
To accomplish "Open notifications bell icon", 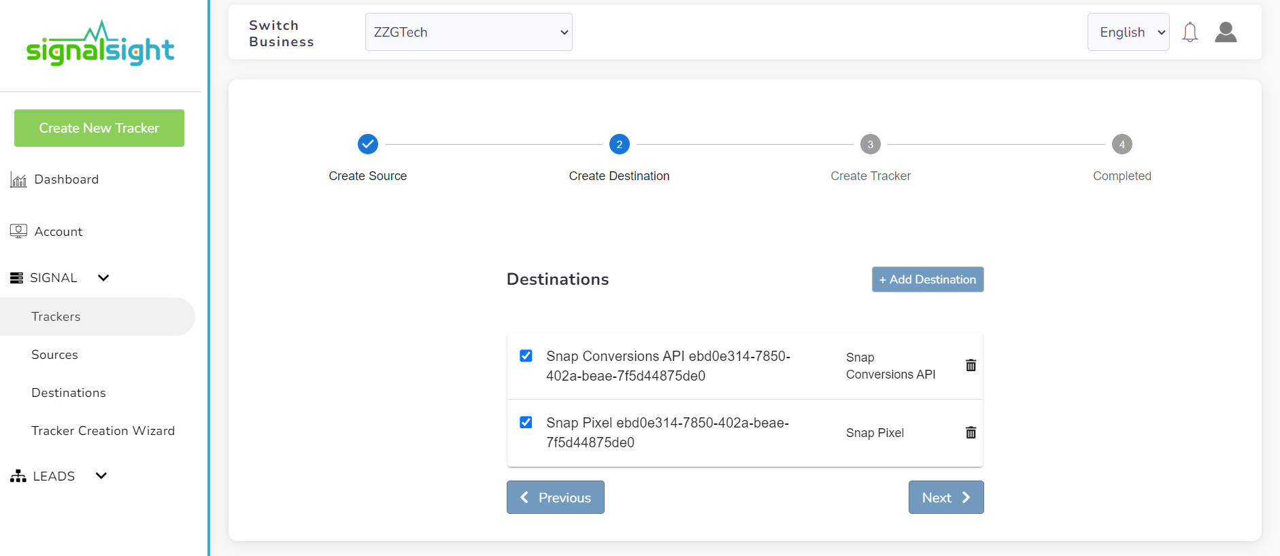I will [1190, 32].
